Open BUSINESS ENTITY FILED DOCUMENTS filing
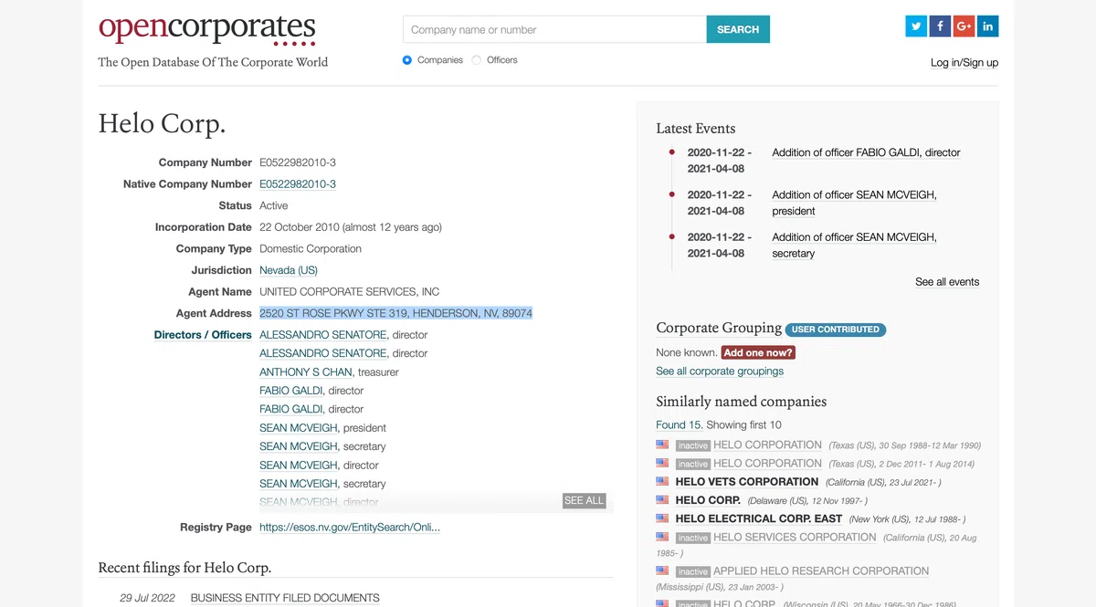This screenshot has width=1096, height=607. pyautogui.click(x=285, y=598)
